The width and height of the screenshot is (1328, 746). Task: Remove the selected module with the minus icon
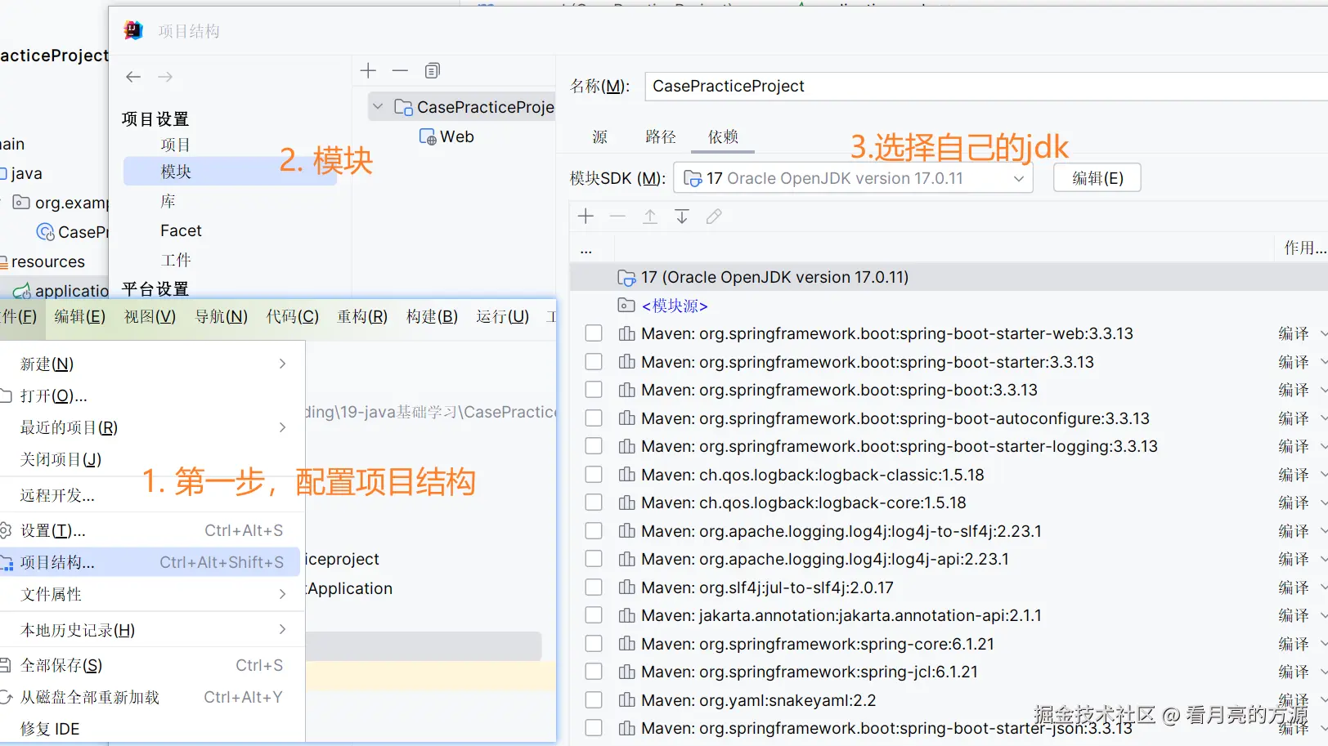400,71
